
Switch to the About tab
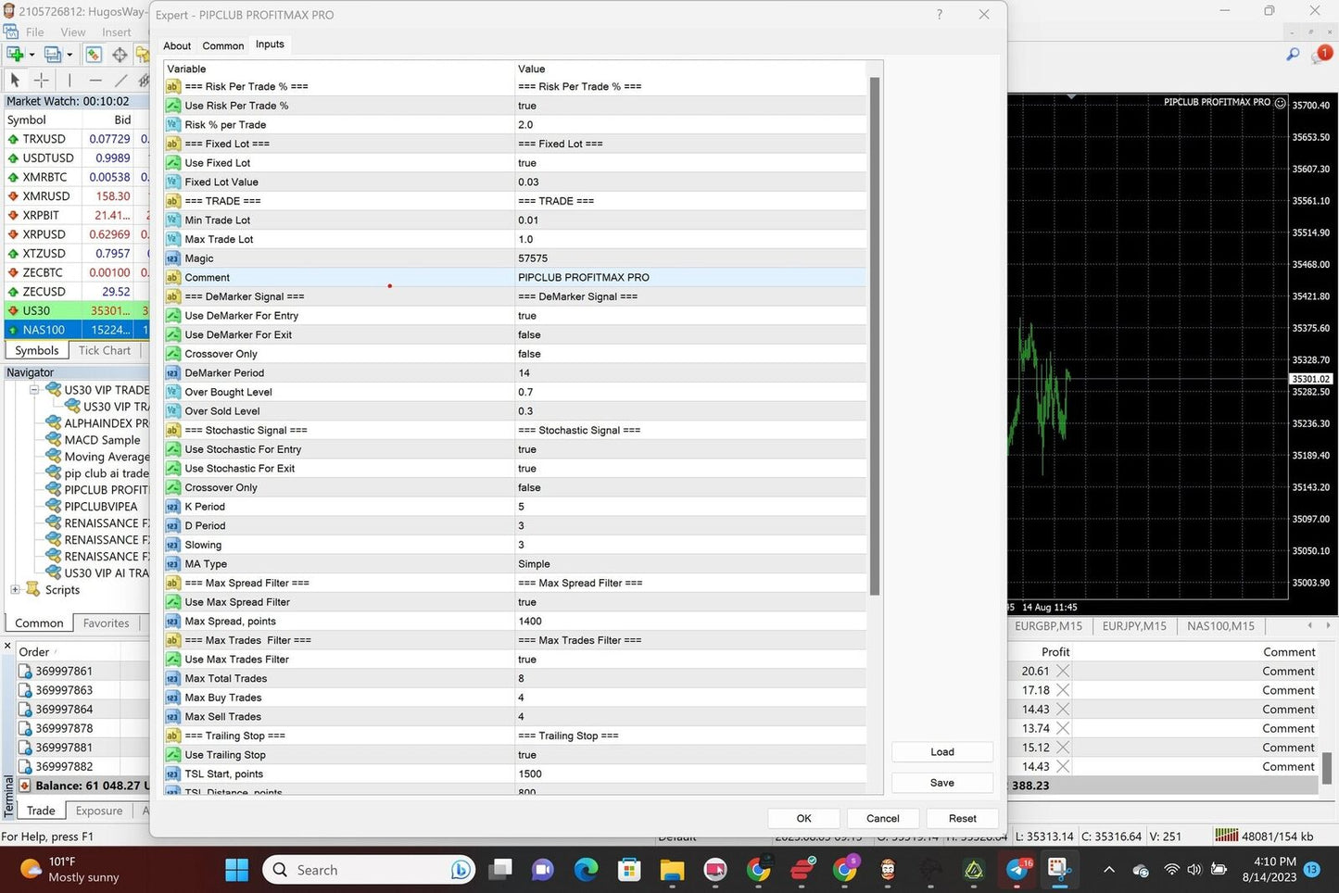click(x=177, y=45)
